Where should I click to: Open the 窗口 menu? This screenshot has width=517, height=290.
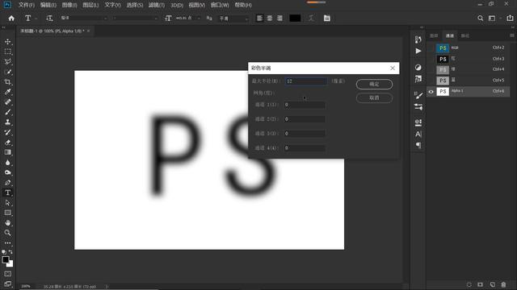(x=220, y=5)
